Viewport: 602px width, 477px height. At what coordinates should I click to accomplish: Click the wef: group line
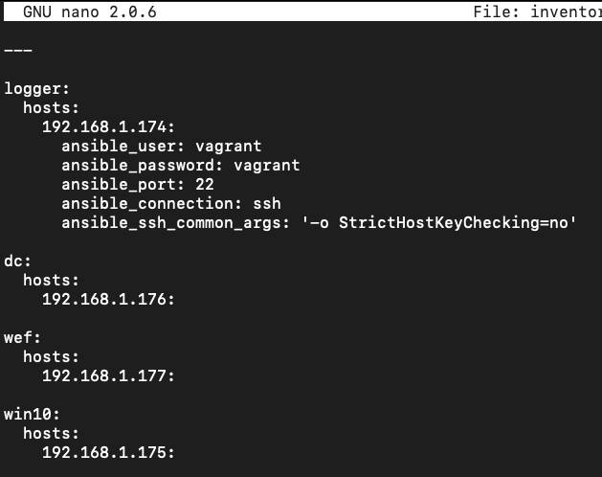coord(22,337)
